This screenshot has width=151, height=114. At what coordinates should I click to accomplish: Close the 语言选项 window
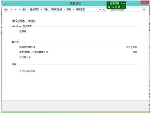[x=145, y=3]
